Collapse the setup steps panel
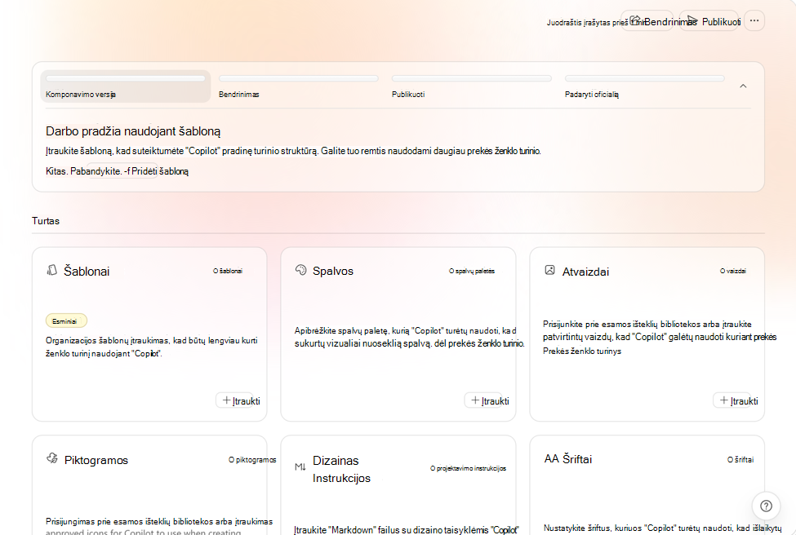The height and width of the screenshot is (535, 796). coord(743,86)
